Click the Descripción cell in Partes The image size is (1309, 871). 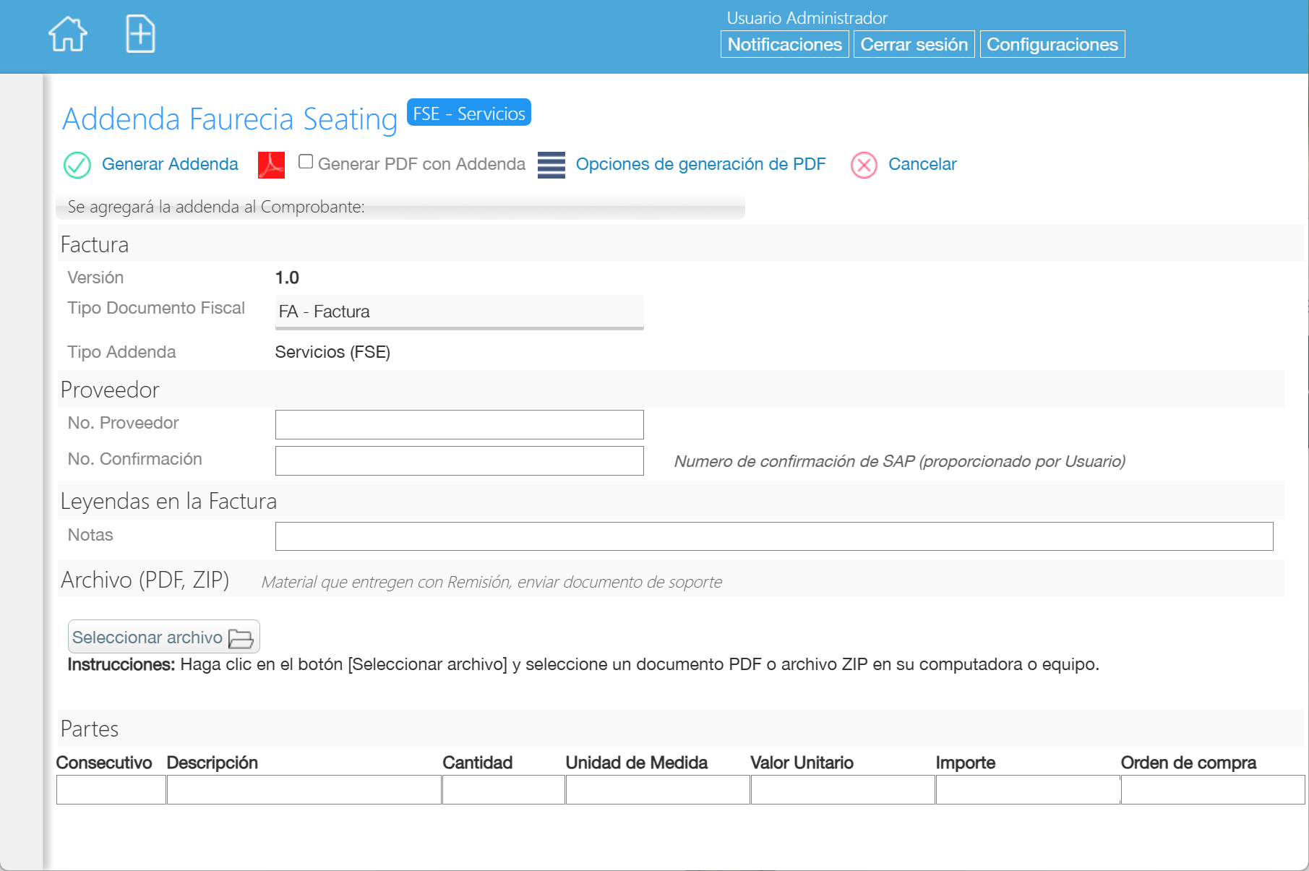tap(304, 789)
